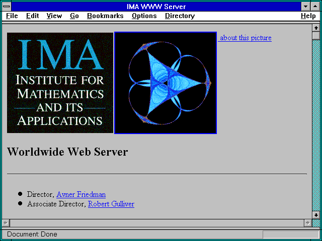Click the vertical scrollbar up arrow
Screen dimensions: 322x241
tap(316, 28)
